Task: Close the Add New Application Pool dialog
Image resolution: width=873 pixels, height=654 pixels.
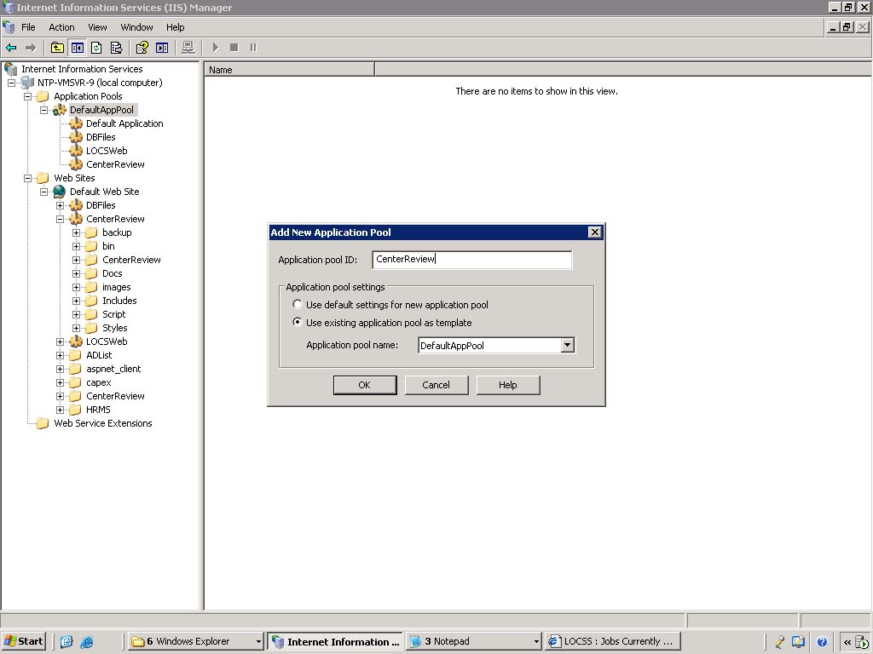Action: (594, 232)
